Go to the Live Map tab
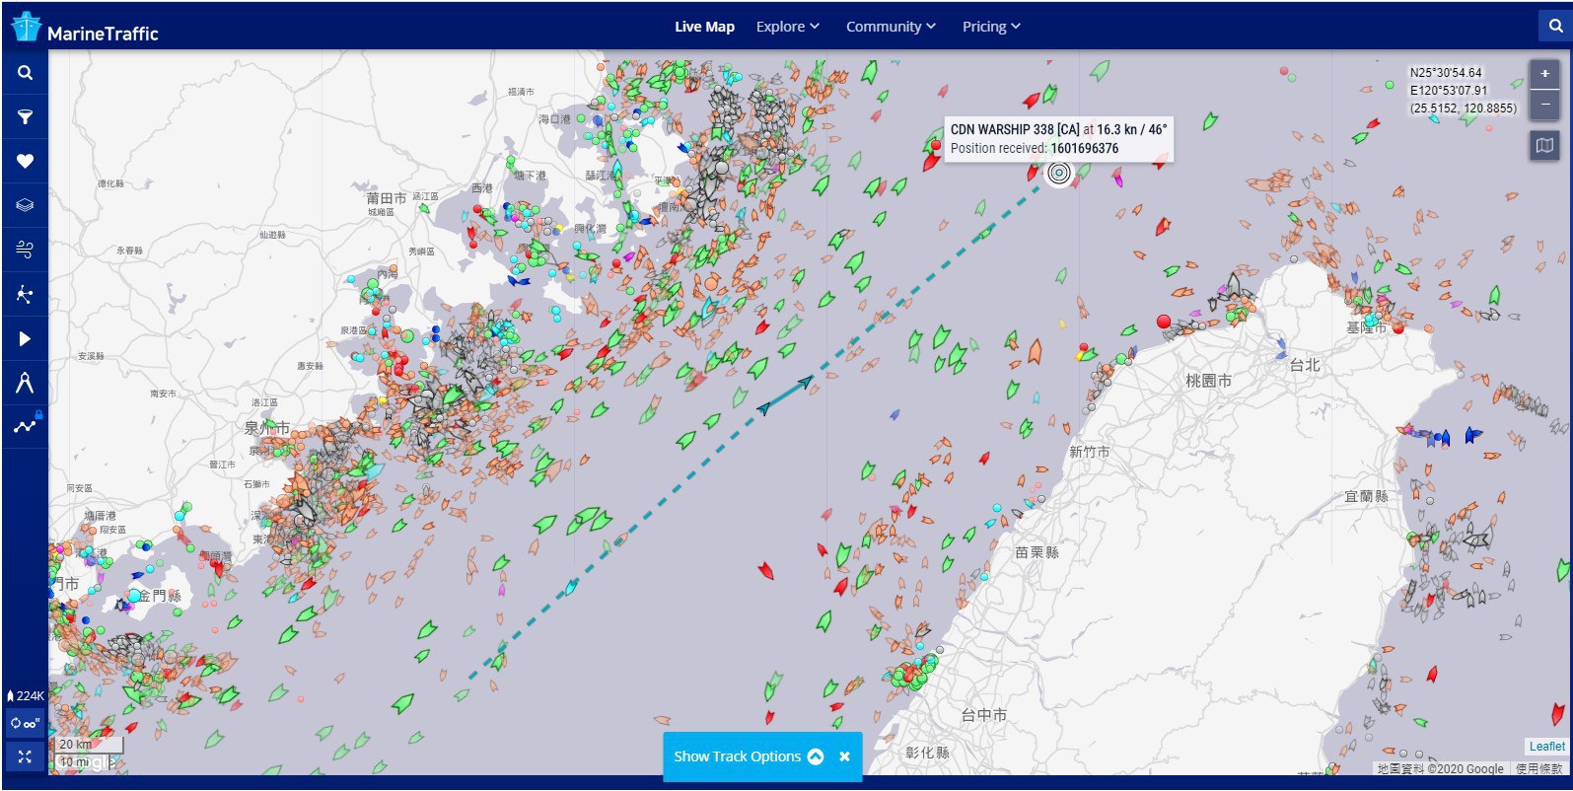 coord(704,27)
